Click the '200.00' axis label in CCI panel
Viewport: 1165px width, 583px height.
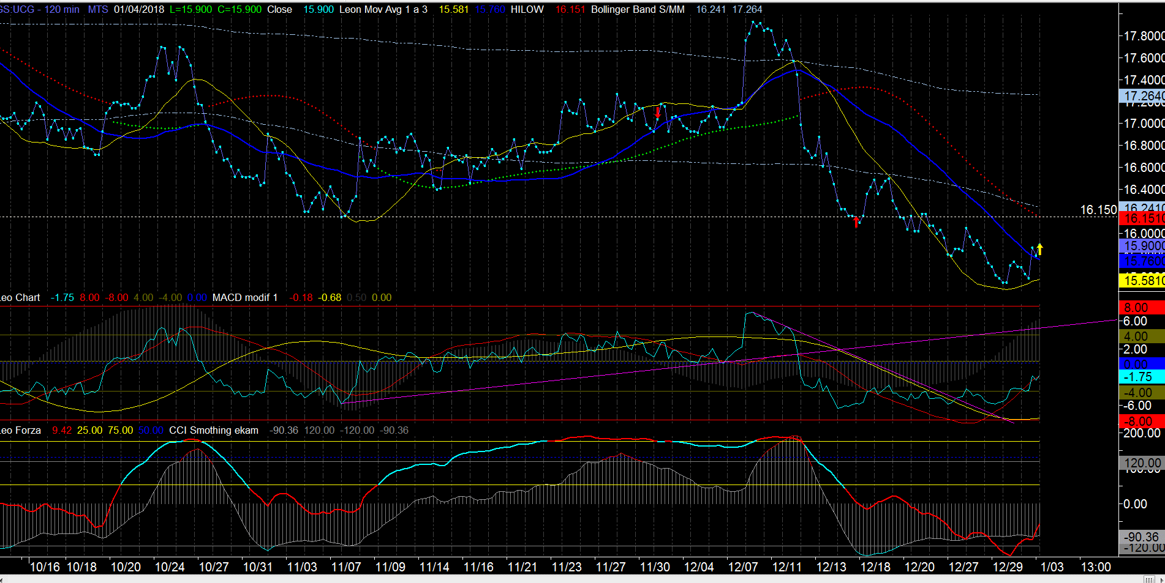point(1142,433)
